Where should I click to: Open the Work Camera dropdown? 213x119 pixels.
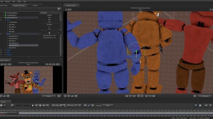pyautogui.click(x=205, y=96)
